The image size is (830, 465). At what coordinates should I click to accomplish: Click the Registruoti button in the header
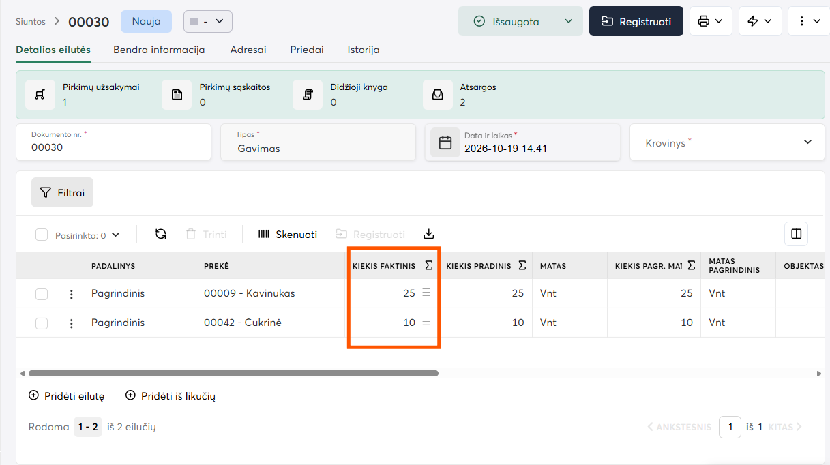[x=636, y=21]
